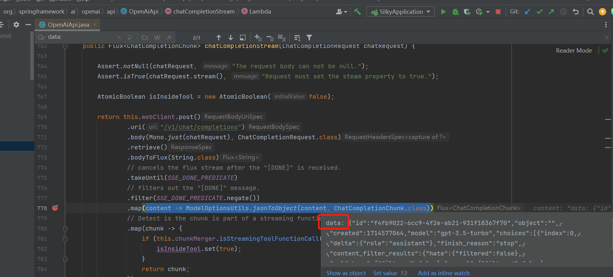The height and width of the screenshot is (277, 613).
Task: Click Show as object link
Action: pos(346,273)
